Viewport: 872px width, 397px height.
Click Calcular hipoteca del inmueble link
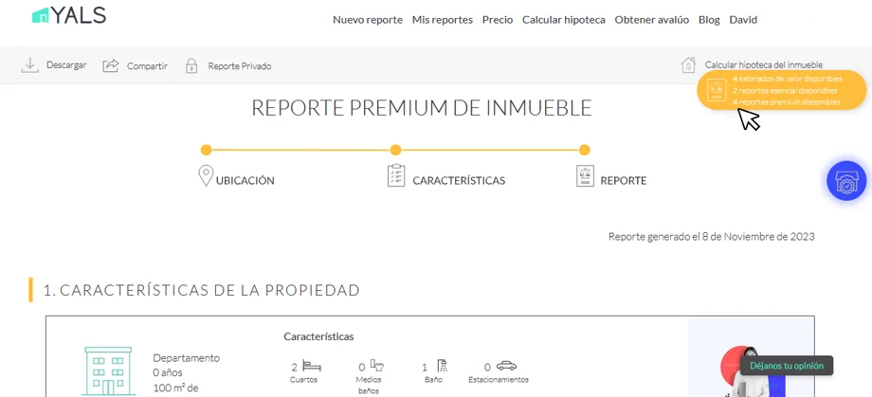[763, 65]
